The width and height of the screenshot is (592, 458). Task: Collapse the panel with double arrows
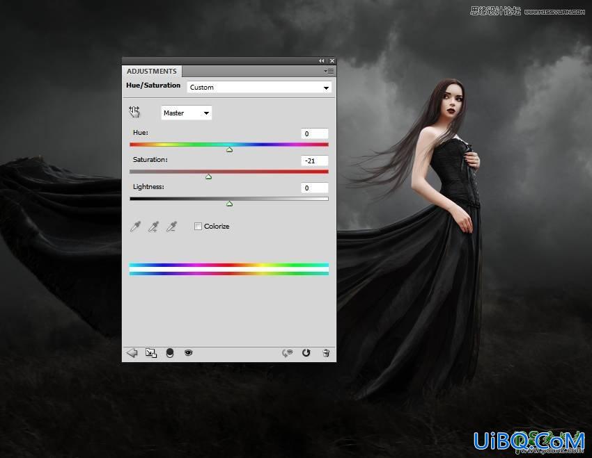[321, 60]
